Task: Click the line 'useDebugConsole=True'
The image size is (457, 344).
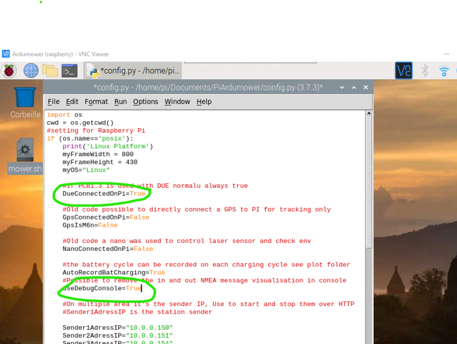Action: 102,288
